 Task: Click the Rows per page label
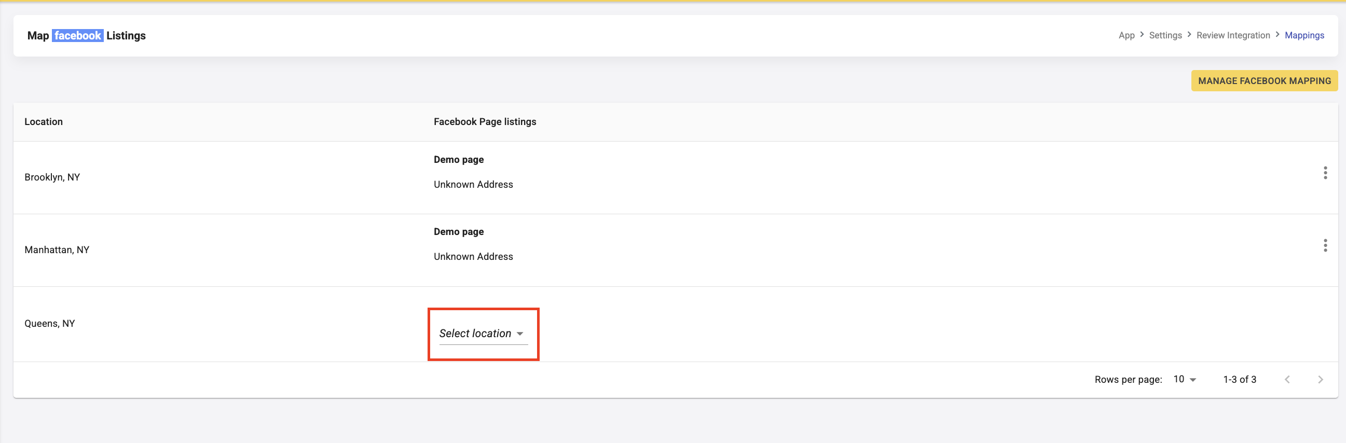tap(1128, 380)
